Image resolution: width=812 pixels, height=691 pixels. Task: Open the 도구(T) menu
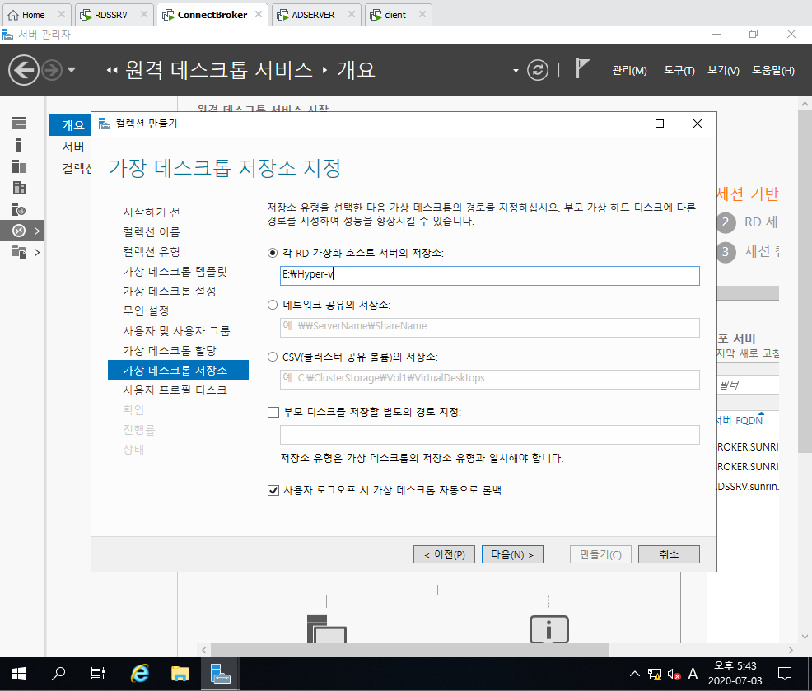click(679, 71)
